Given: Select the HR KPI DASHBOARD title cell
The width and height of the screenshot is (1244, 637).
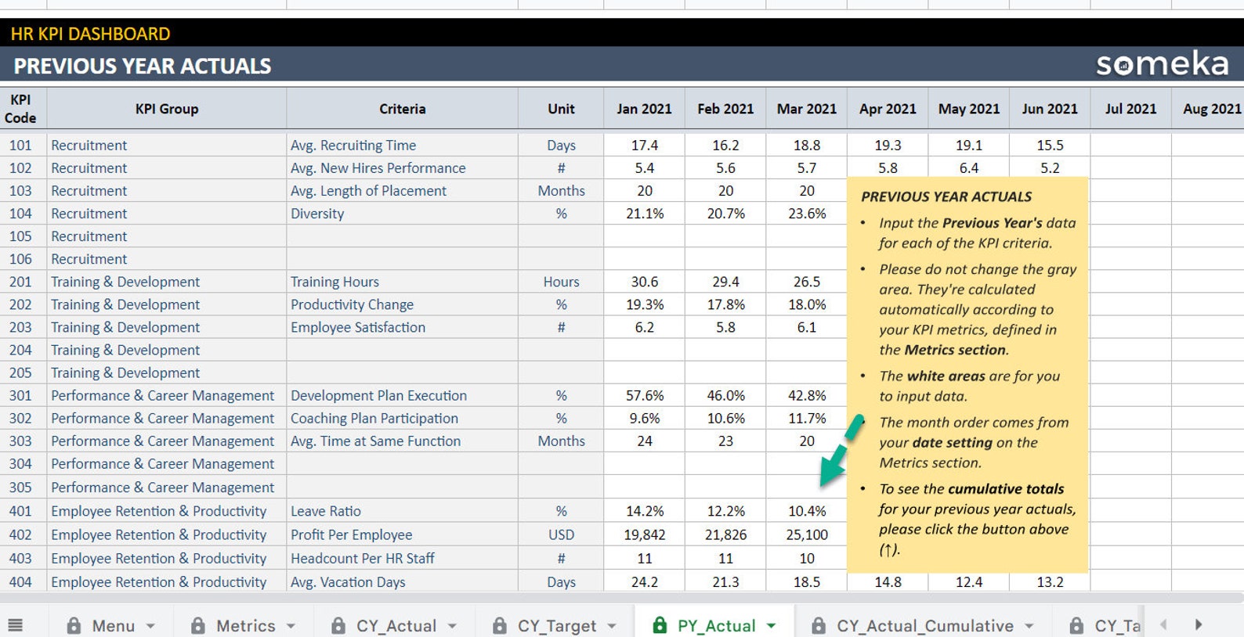Looking at the screenshot, I should coord(90,34).
